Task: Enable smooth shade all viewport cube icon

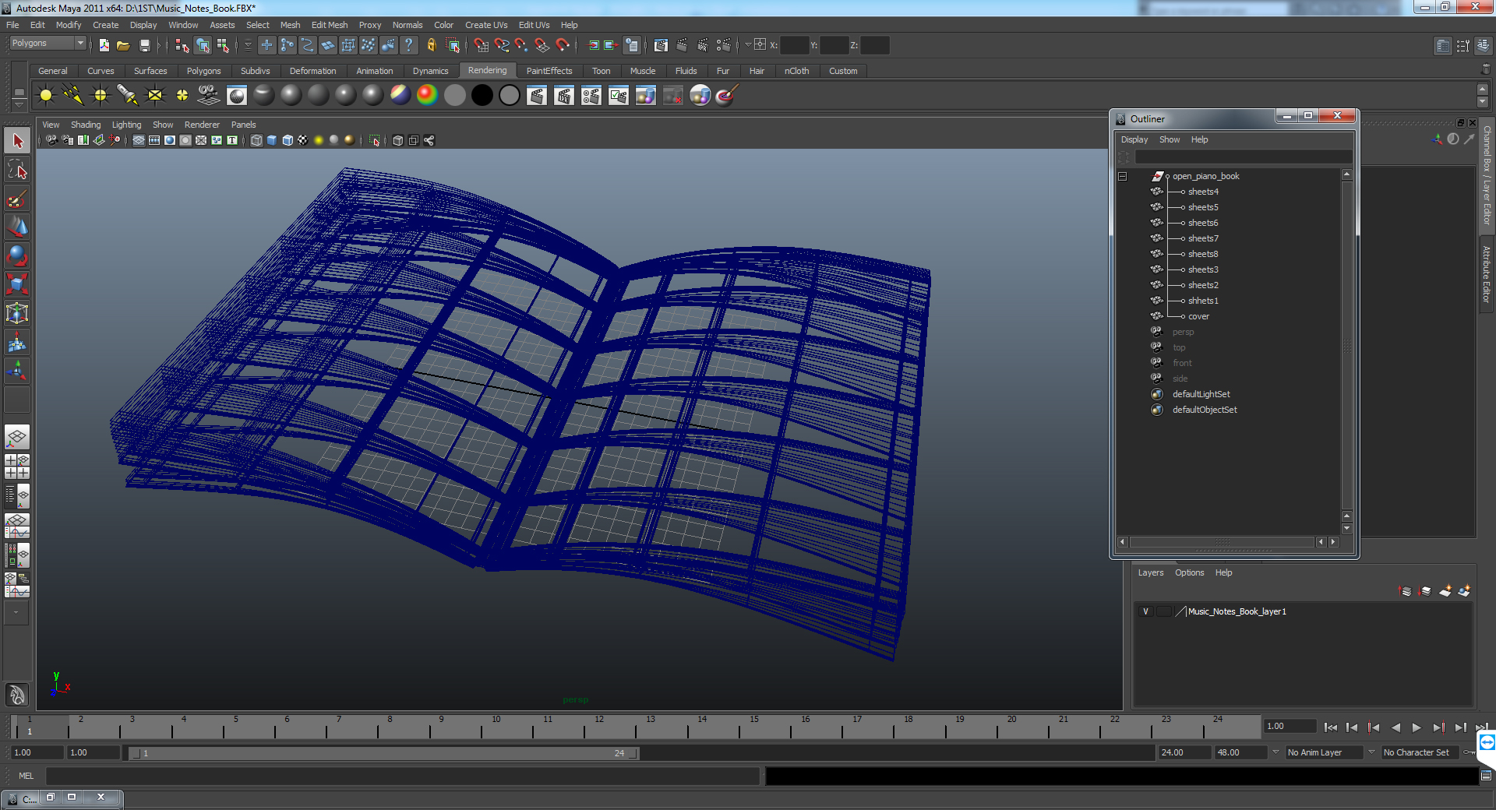Action: coord(272,140)
